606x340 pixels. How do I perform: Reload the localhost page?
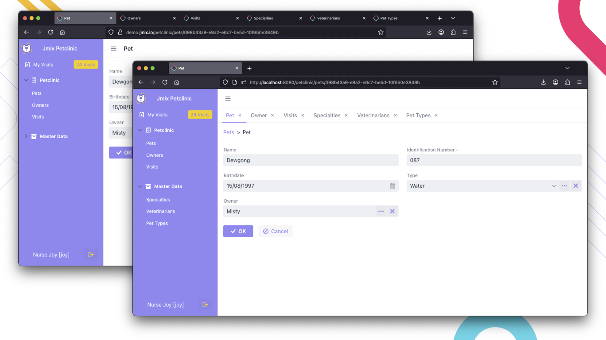coord(165,82)
